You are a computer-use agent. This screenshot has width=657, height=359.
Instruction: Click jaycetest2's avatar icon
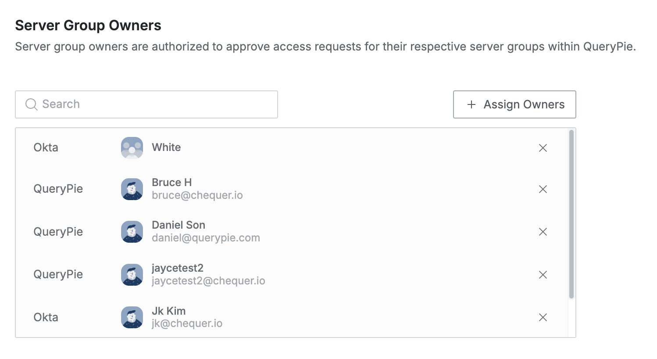click(x=132, y=275)
